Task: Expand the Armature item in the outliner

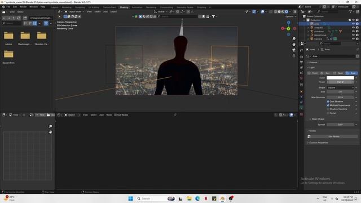Action: point(308,32)
